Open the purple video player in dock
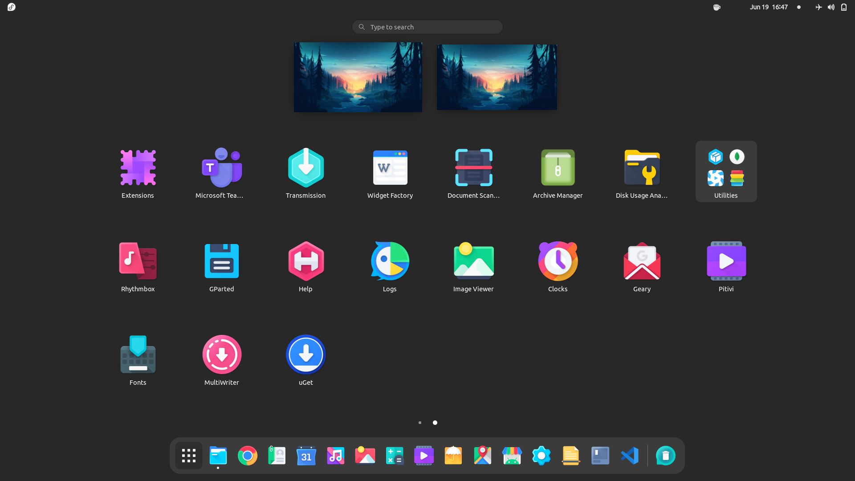This screenshot has width=855, height=481. coord(424,456)
